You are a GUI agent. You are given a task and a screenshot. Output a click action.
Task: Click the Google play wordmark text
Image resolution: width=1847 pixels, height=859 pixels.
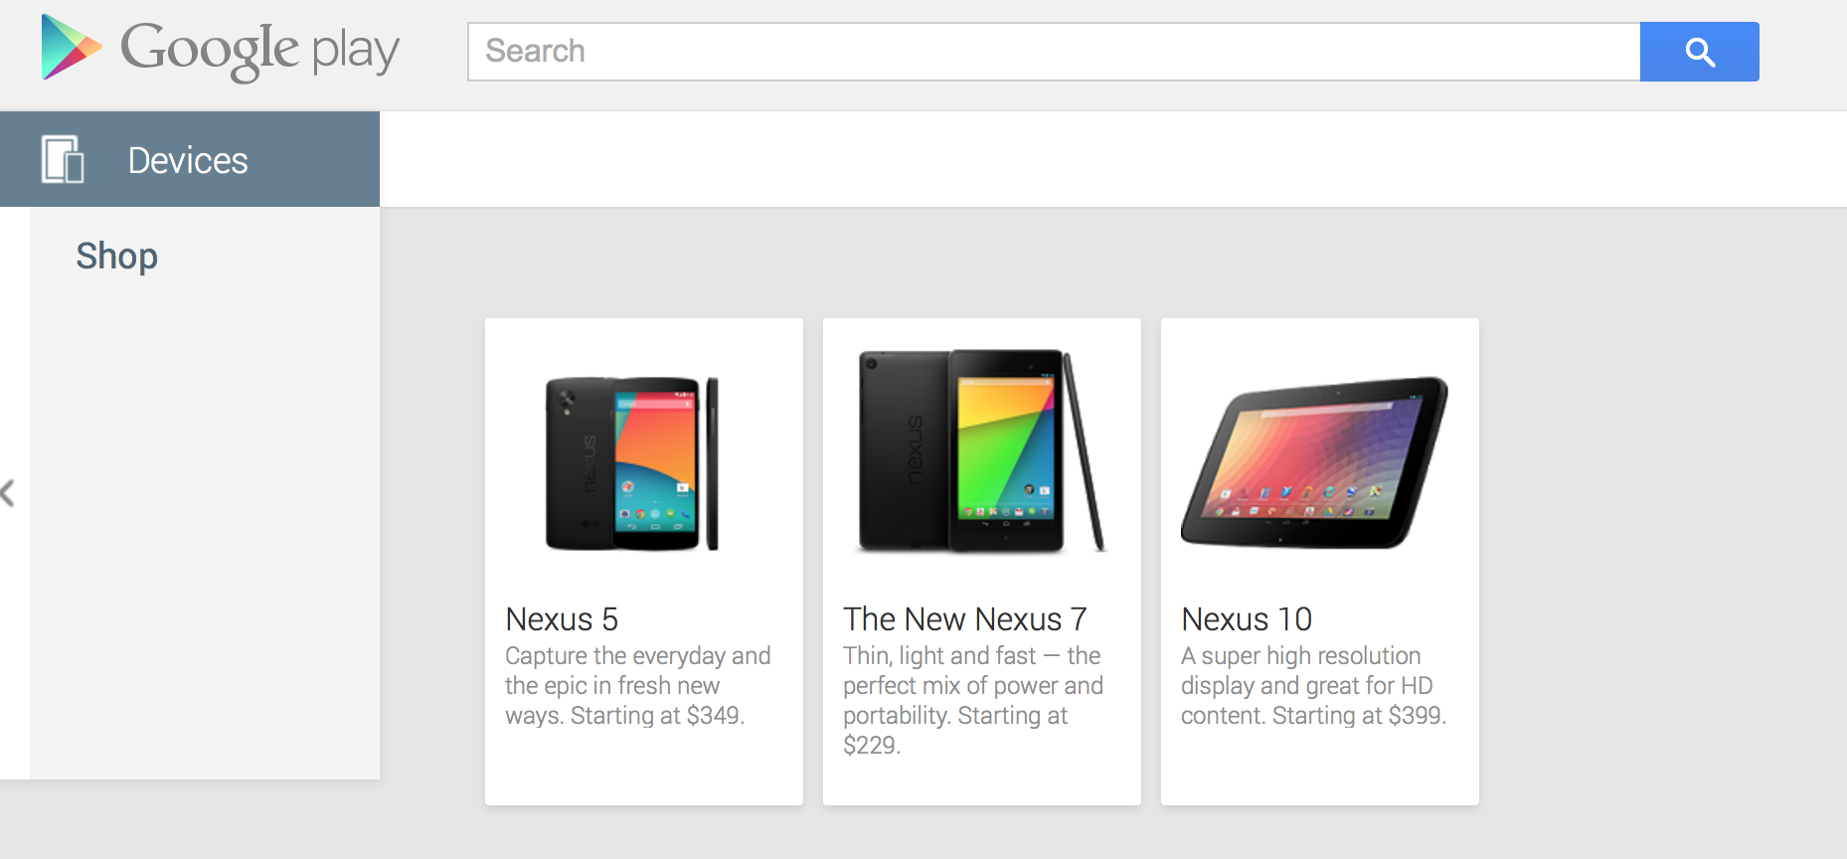(260, 50)
